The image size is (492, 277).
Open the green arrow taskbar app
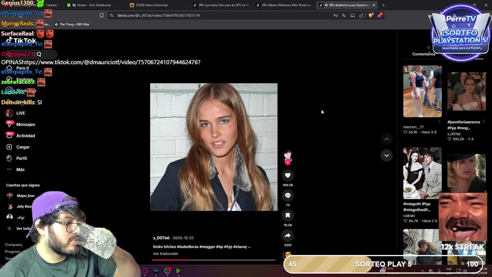[x=179, y=271]
